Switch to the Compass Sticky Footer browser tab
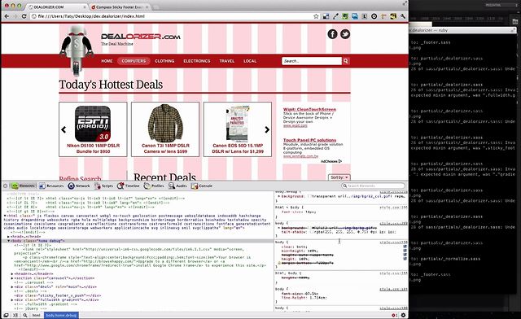Image resolution: width=521 pixels, height=319 pixels. [x=120, y=7]
